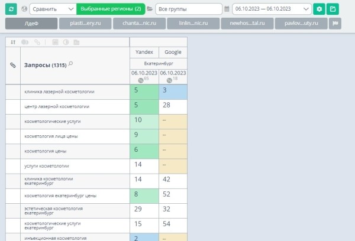Open the Выбранные регионы (2) selector
Screen dimensions: 355x241
111,9
